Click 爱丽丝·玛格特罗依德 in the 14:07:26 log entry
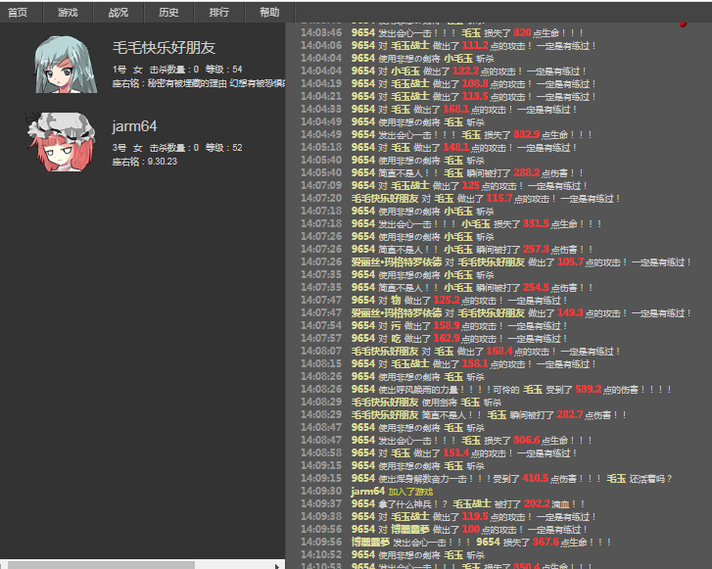The image size is (712, 569). 396,262
